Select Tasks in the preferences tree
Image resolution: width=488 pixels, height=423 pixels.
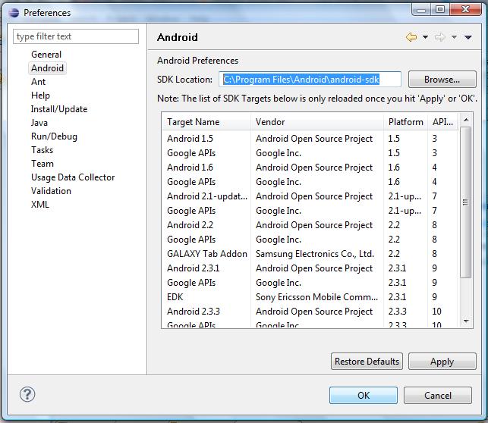42,150
